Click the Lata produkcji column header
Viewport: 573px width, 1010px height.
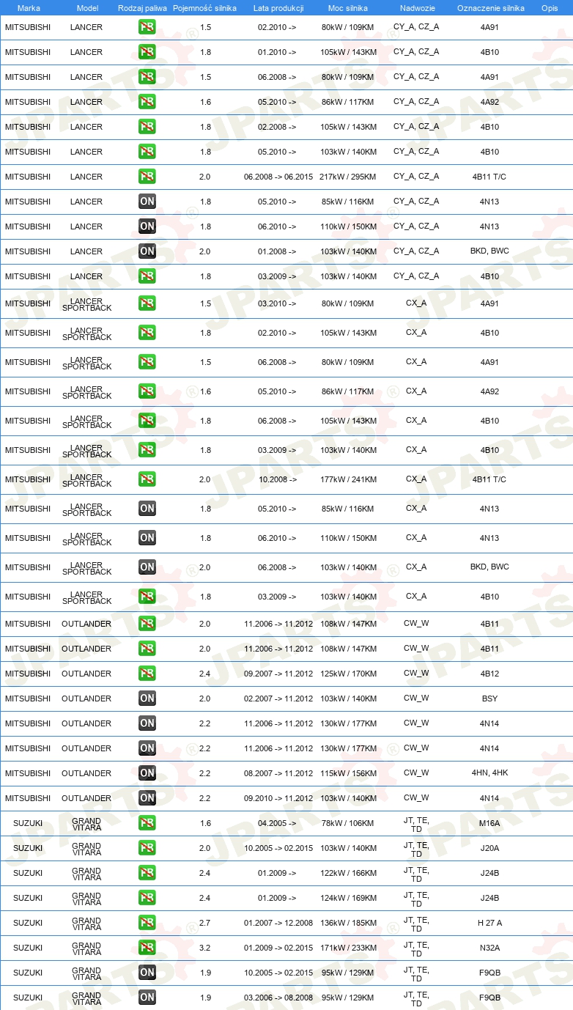278,8
